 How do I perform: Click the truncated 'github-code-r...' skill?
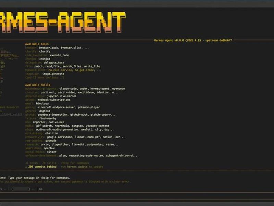point(102,115)
